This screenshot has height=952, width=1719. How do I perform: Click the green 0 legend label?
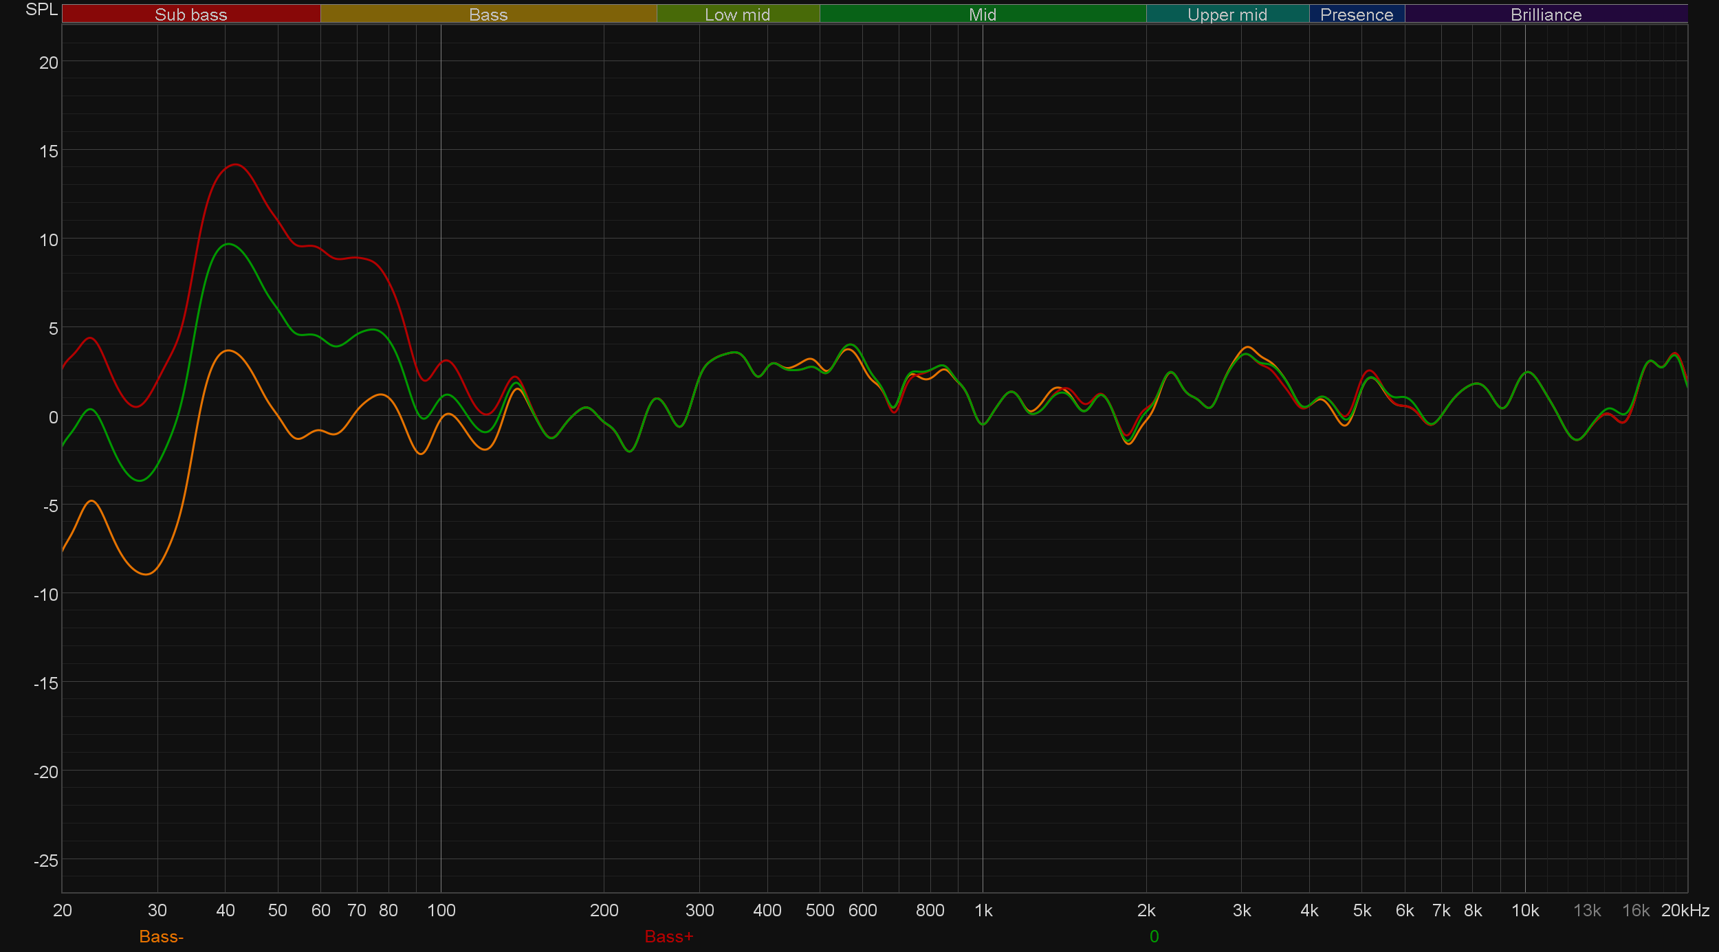1154,936
